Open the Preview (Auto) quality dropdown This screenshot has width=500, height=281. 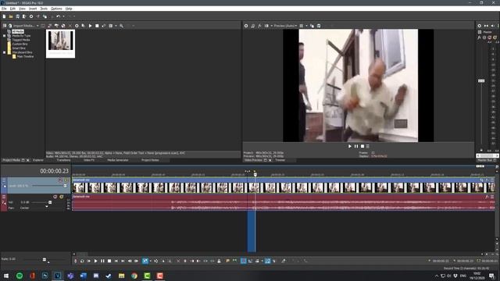coord(286,26)
